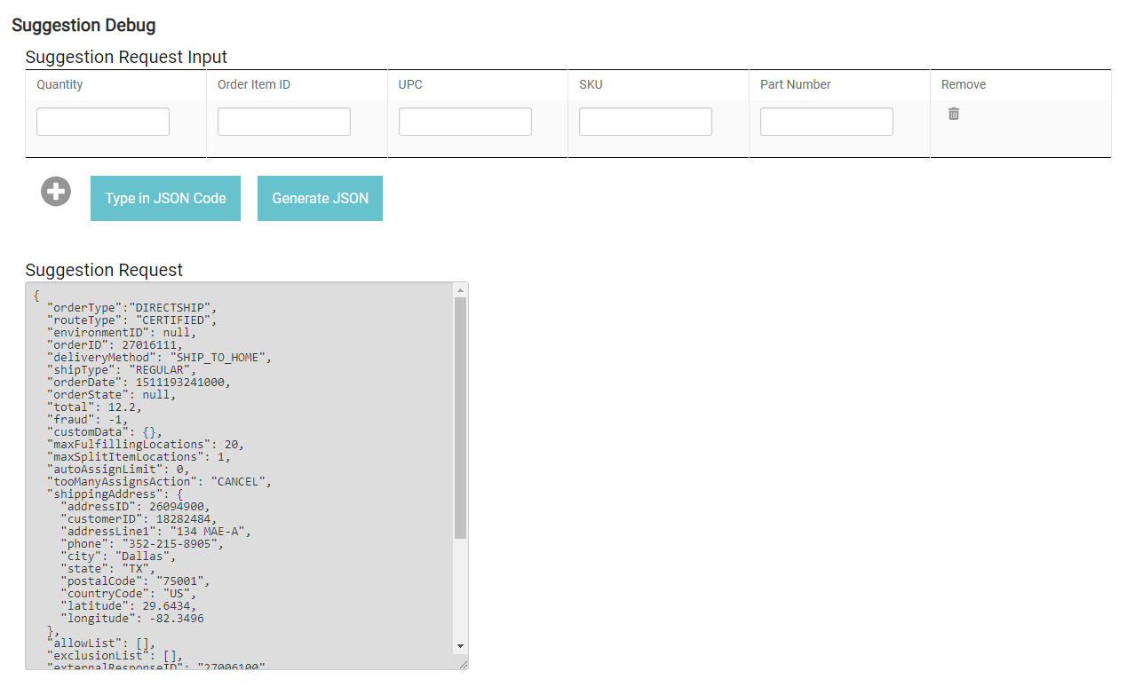Image resolution: width=1143 pixels, height=695 pixels.
Task: Click inside the UPC input field
Action: pos(464,121)
